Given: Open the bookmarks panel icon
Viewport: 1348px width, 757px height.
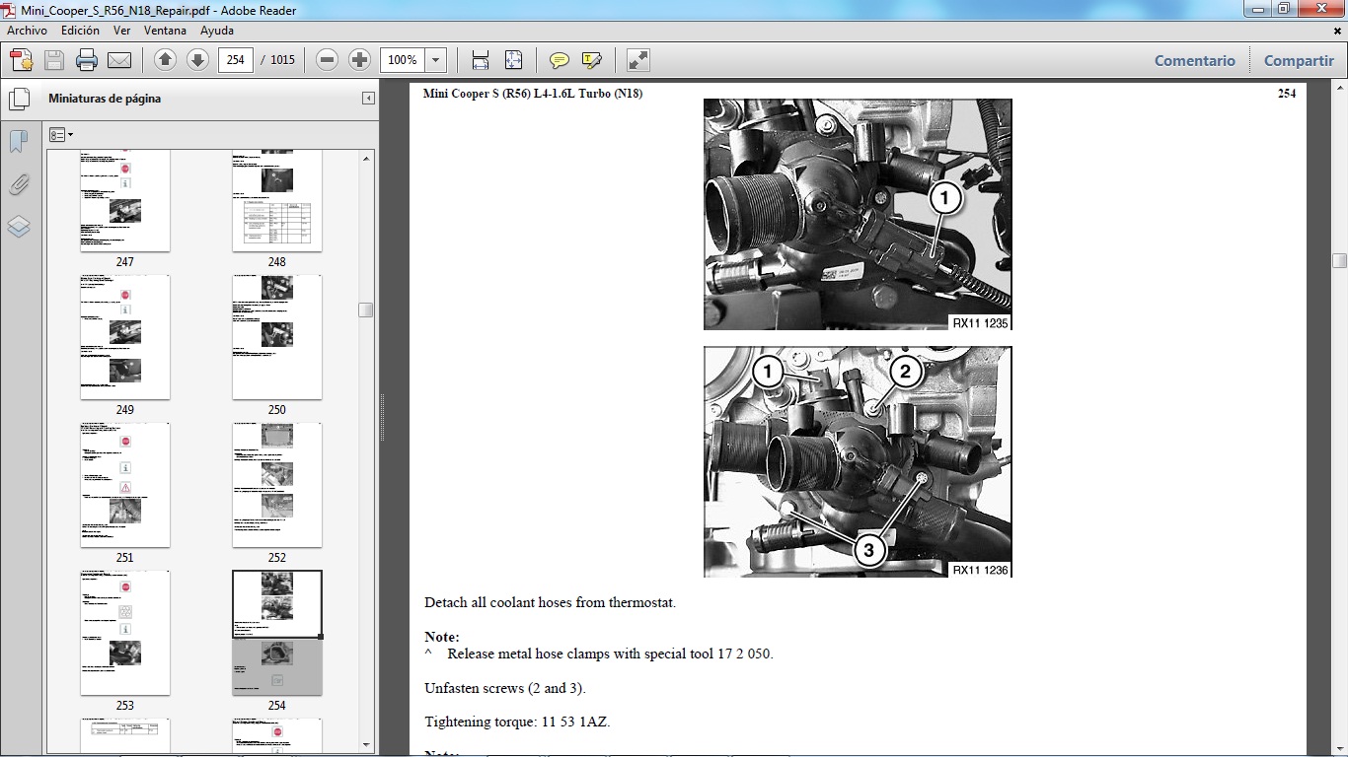Looking at the screenshot, I should tap(19, 142).
